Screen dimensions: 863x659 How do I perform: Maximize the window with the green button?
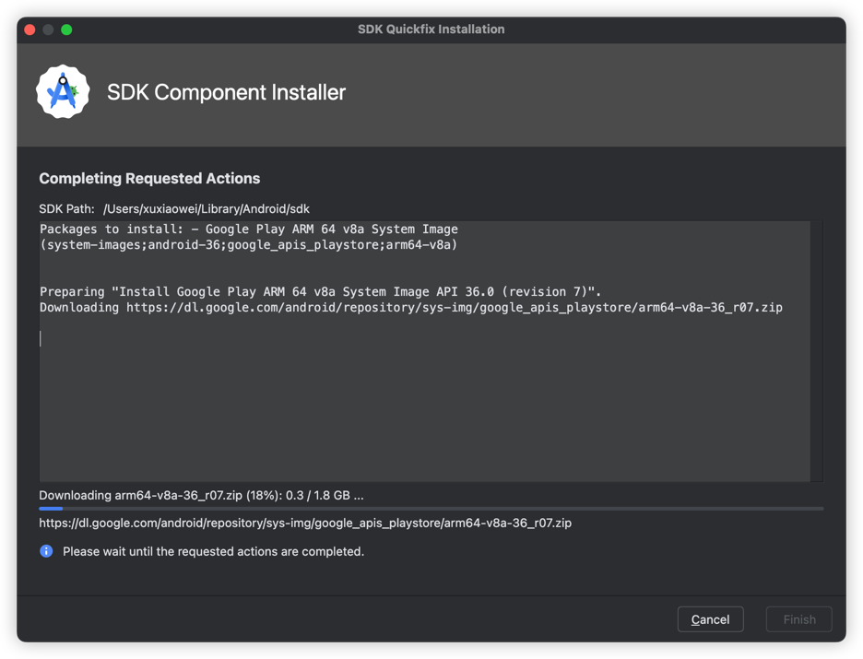pyautogui.click(x=66, y=29)
